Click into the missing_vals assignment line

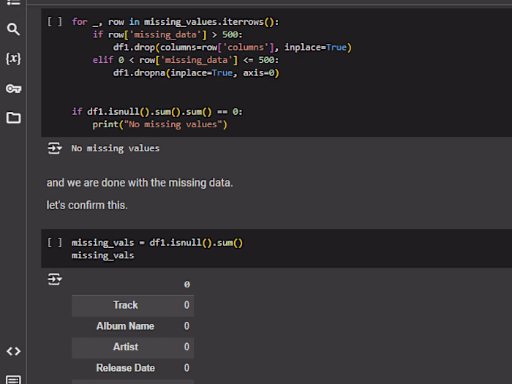157,243
